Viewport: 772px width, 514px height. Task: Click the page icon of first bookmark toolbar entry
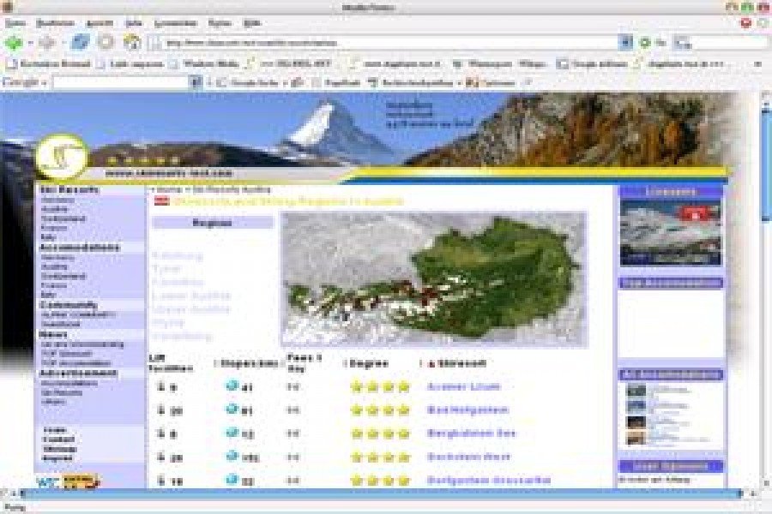click(x=12, y=64)
